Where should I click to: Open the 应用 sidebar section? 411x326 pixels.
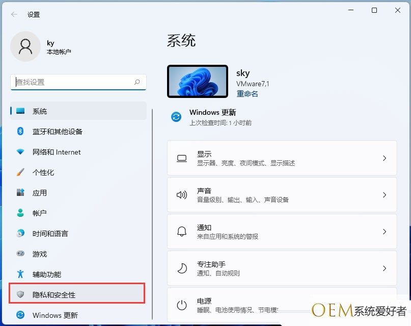(40, 193)
